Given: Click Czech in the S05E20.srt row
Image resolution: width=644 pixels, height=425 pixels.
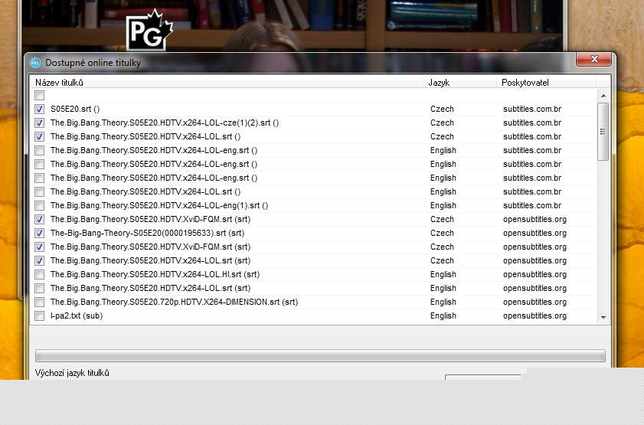Looking at the screenshot, I should click(442, 110).
